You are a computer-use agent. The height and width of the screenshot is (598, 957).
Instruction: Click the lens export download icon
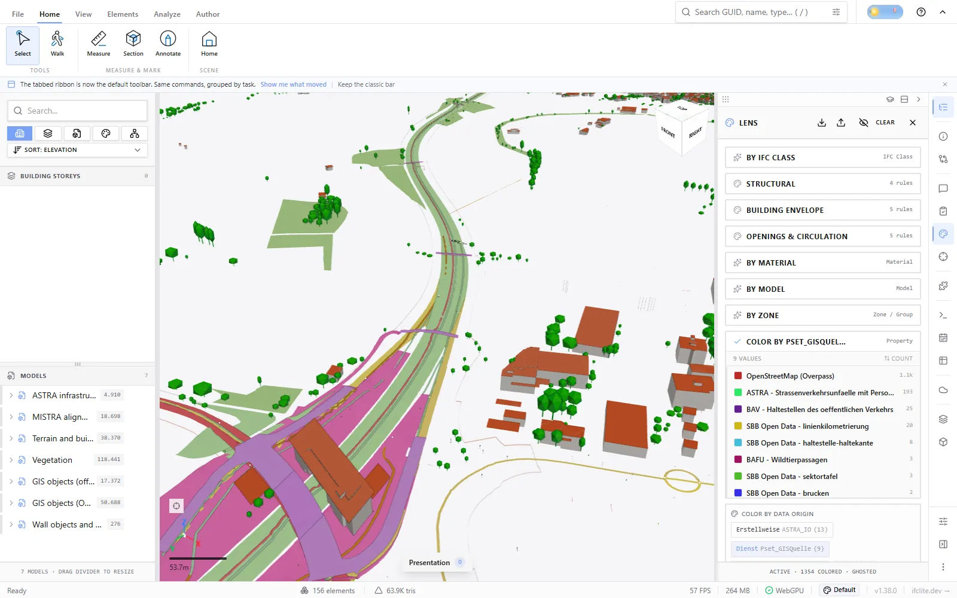[822, 123]
